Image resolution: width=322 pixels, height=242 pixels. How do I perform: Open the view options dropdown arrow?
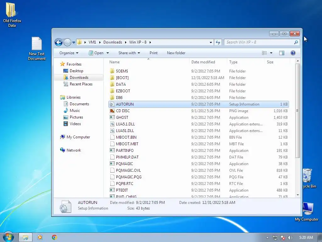point(271,53)
